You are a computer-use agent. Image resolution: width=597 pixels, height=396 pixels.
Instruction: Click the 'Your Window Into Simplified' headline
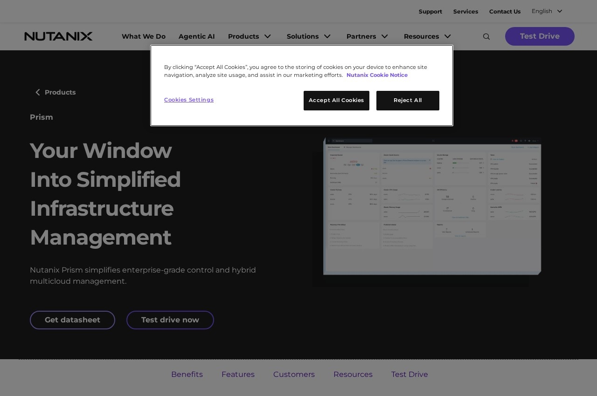click(x=105, y=194)
